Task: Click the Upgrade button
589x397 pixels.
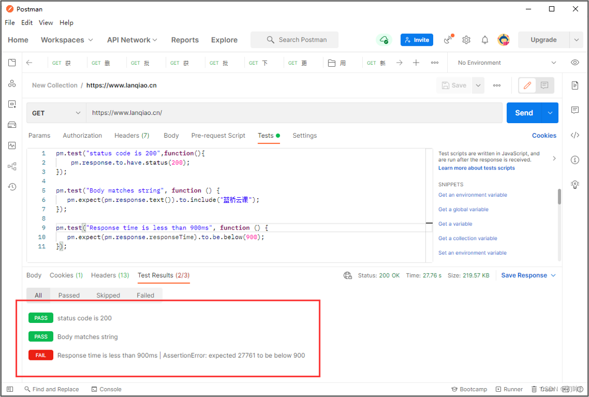Action: 544,40
